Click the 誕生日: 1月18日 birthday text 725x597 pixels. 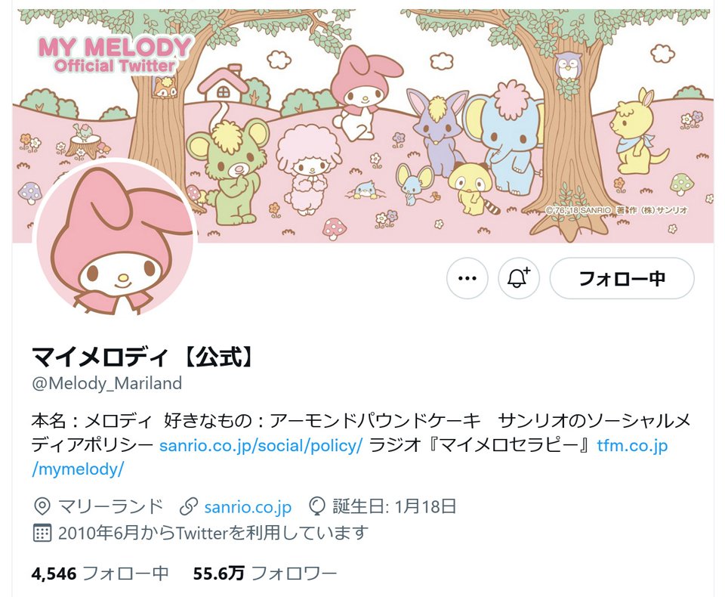pos(394,507)
